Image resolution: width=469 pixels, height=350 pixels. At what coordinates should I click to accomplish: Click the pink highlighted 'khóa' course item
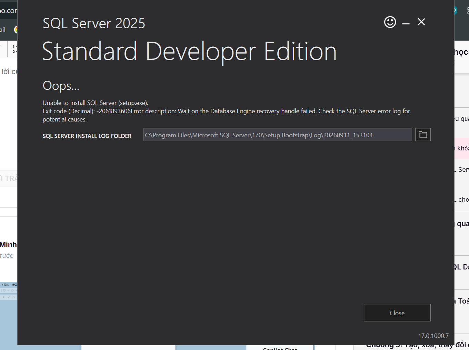461,148
